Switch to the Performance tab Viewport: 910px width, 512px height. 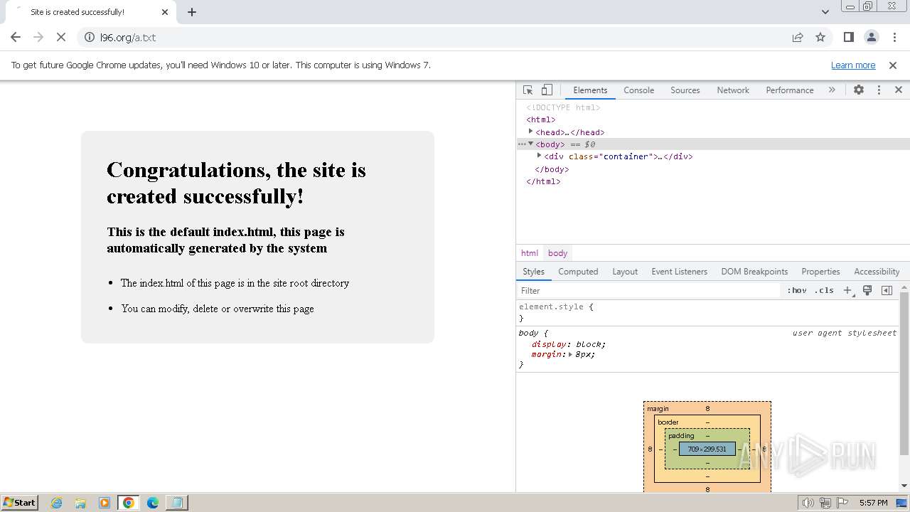(x=790, y=90)
